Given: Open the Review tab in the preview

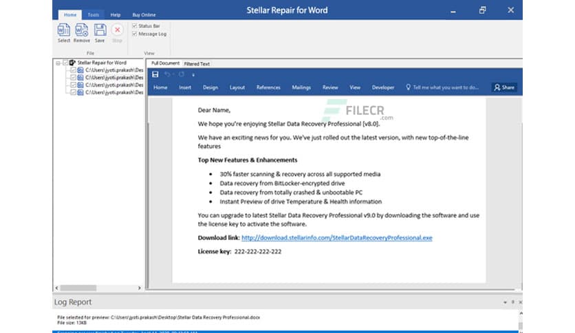Looking at the screenshot, I should pyautogui.click(x=330, y=87).
